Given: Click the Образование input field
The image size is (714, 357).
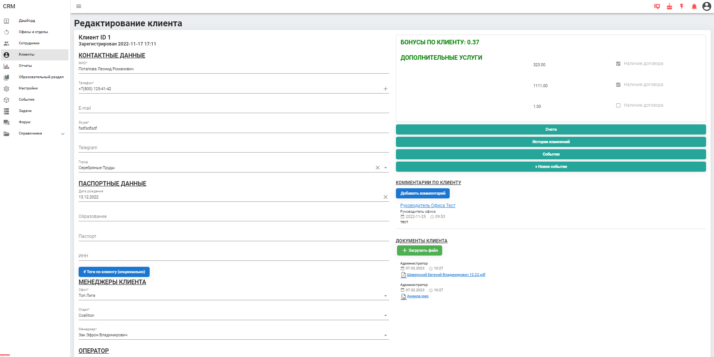Looking at the screenshot, I should pos(233,216).
